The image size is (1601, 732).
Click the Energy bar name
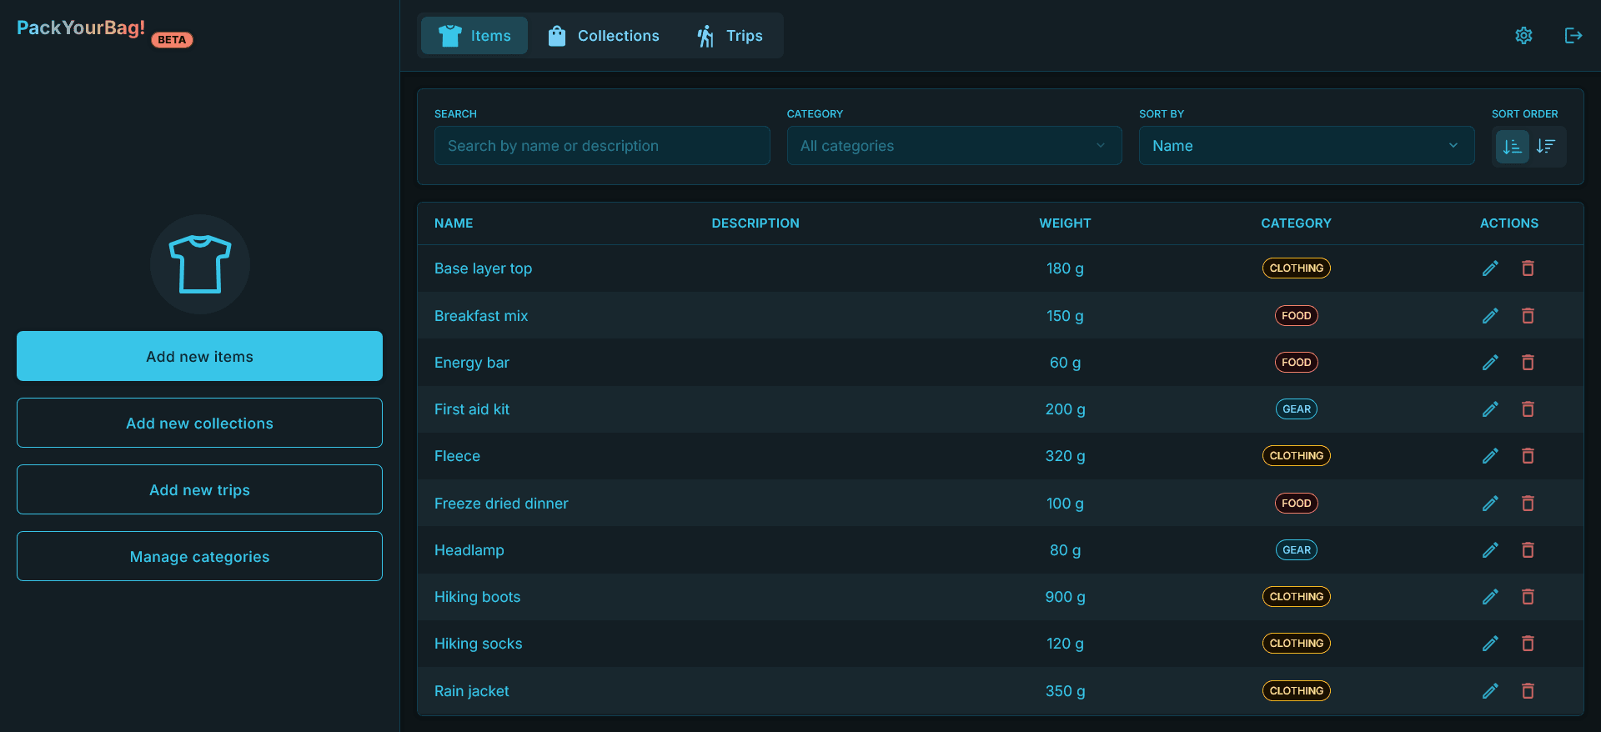[471, 363]
